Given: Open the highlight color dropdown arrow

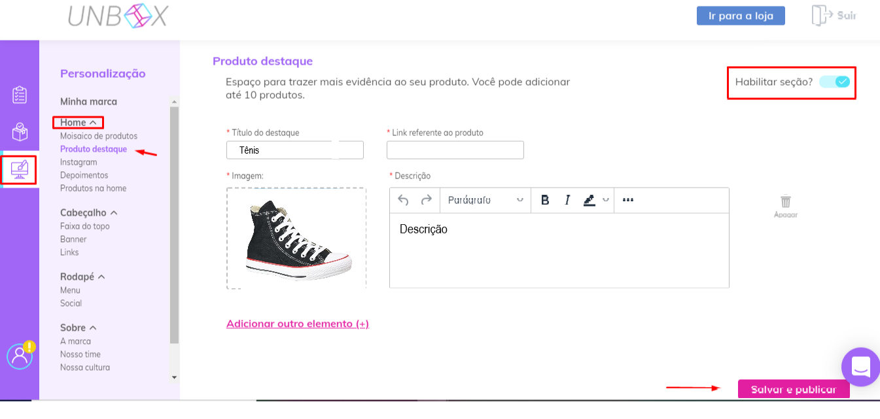Looking at the screenshot, I should (x=606, y=200).
